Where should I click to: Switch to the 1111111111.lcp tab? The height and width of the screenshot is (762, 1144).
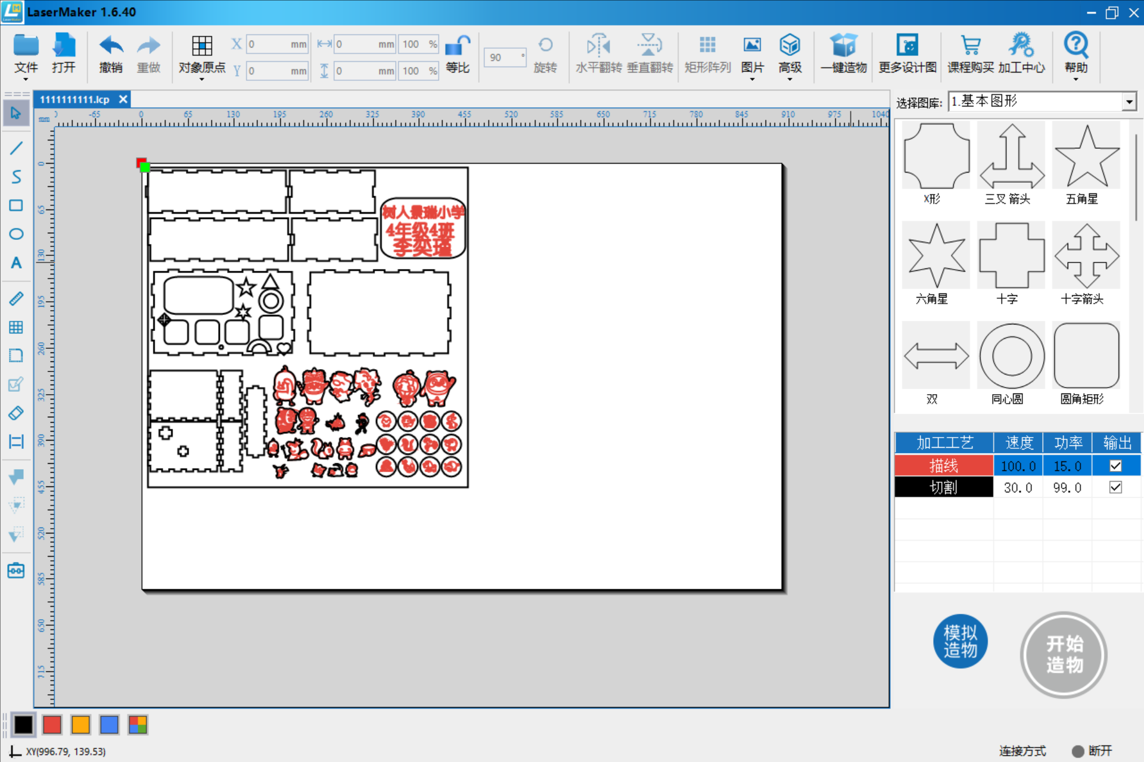[x=75, y=99]
